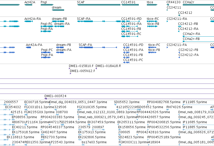This screenshot has height=146, width=214.
Task: Select the tbce gene arrow
Action: [152, 5]
